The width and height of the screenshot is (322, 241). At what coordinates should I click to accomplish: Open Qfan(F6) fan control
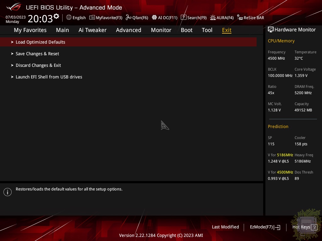[x=137, y=18]
